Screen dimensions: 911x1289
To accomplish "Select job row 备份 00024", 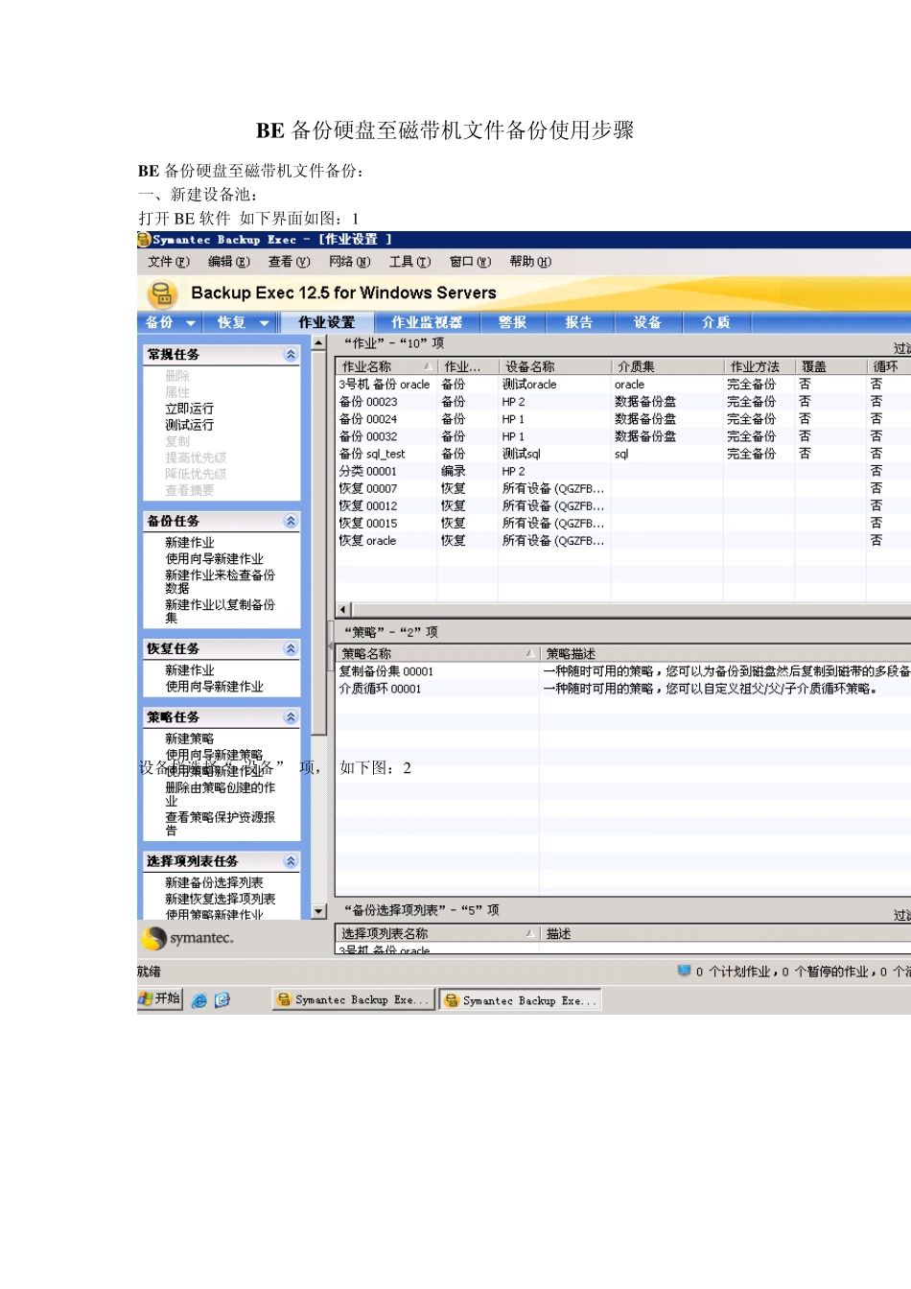I will click(x=623, y=419).
